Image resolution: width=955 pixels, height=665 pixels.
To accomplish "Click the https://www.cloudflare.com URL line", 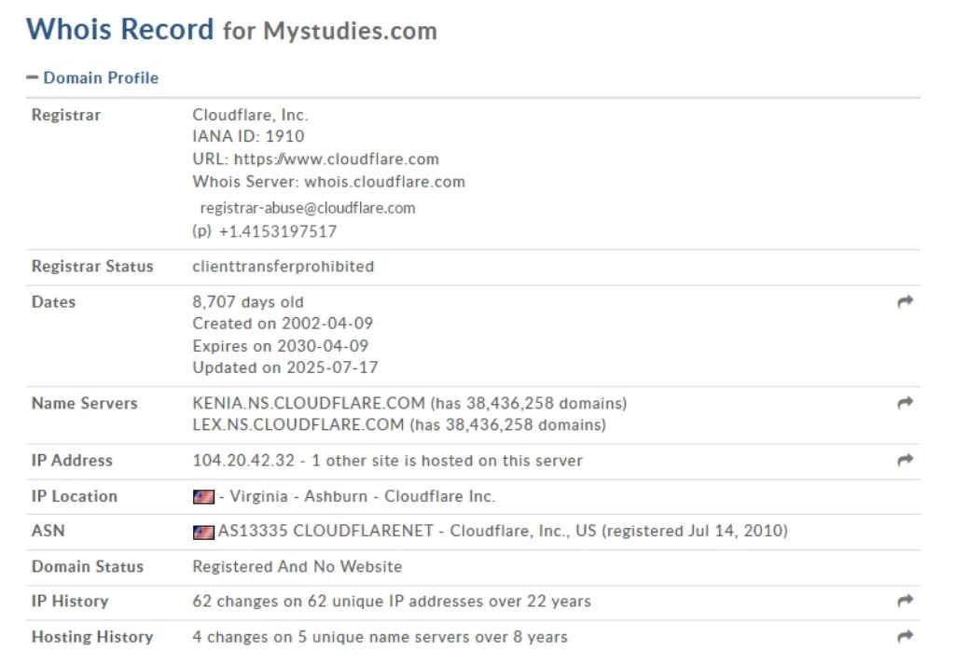I will point(315,159).
